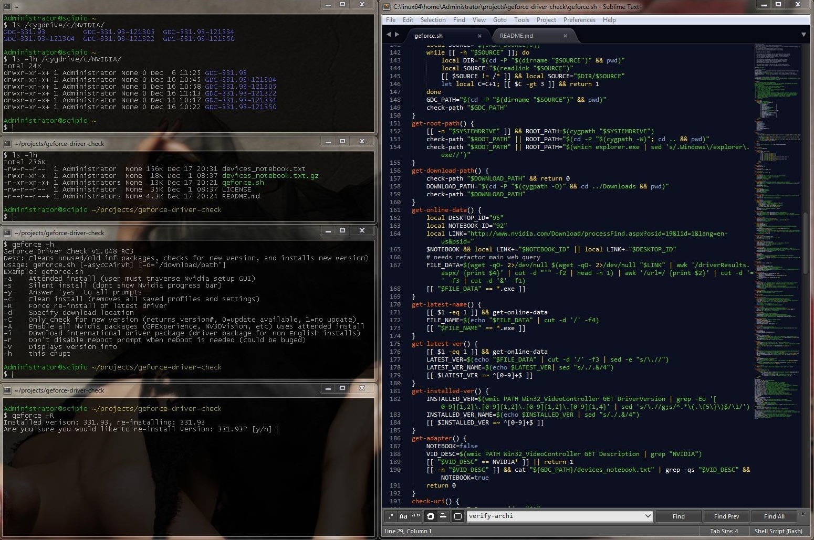The height and width of the screenshot is (540, 814).
Task: Toggle whole word matching in find bar
Action: click(x=416, y=516)
